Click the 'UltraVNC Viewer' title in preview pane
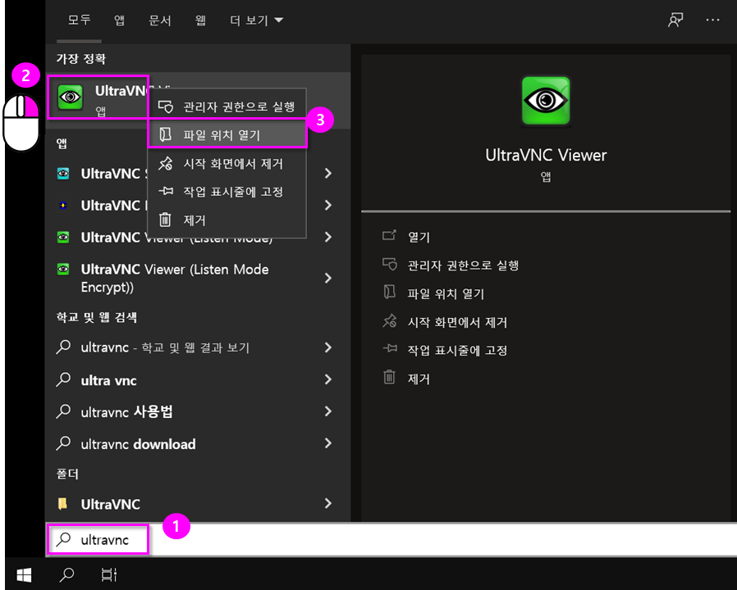This screenshot has height=590, width=737. tap(546, 155)
